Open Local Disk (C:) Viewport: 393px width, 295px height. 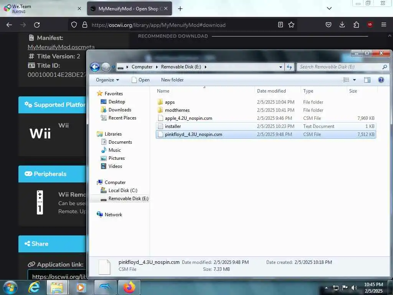tap(122, 191)
